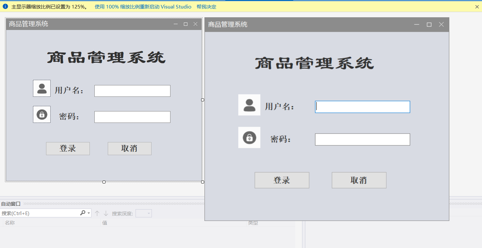Click link to restart Visual Studio at 100% scaling

[x=143, y=7]
